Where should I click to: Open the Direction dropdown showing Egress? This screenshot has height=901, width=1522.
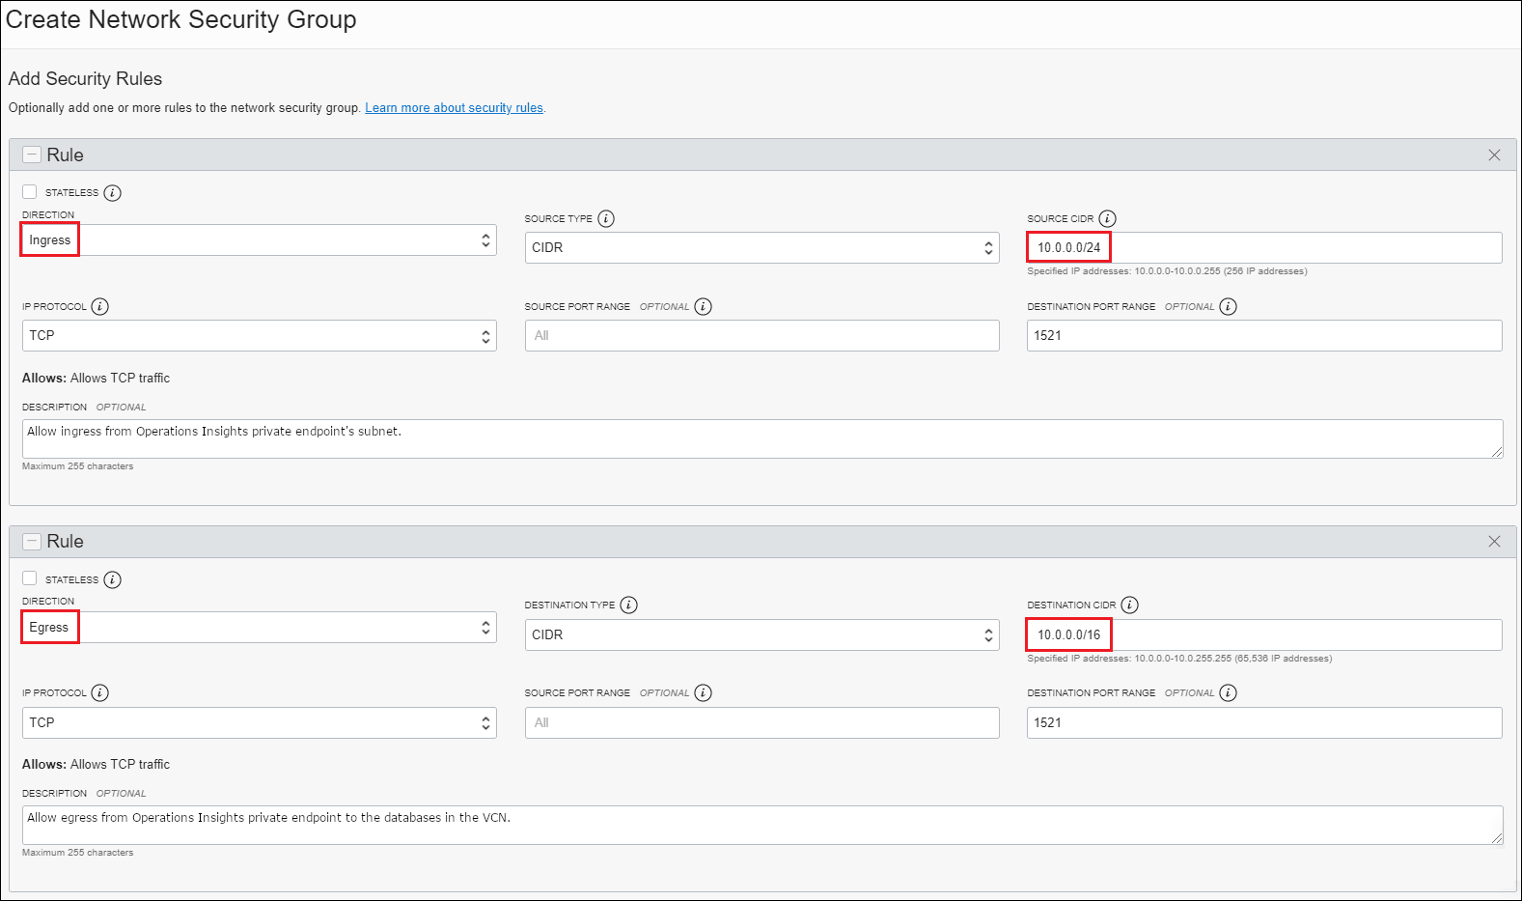pos(259,628)
